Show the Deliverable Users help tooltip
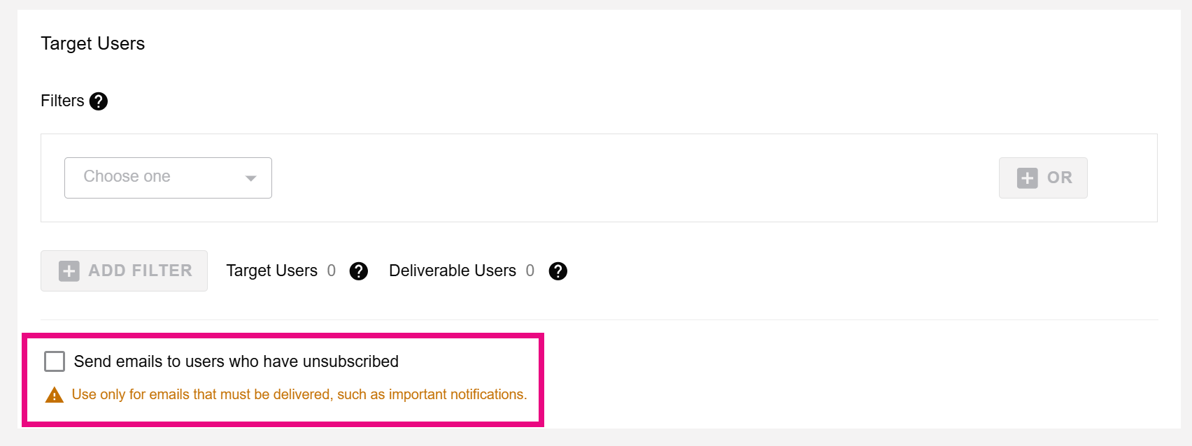 coord(558,271)
